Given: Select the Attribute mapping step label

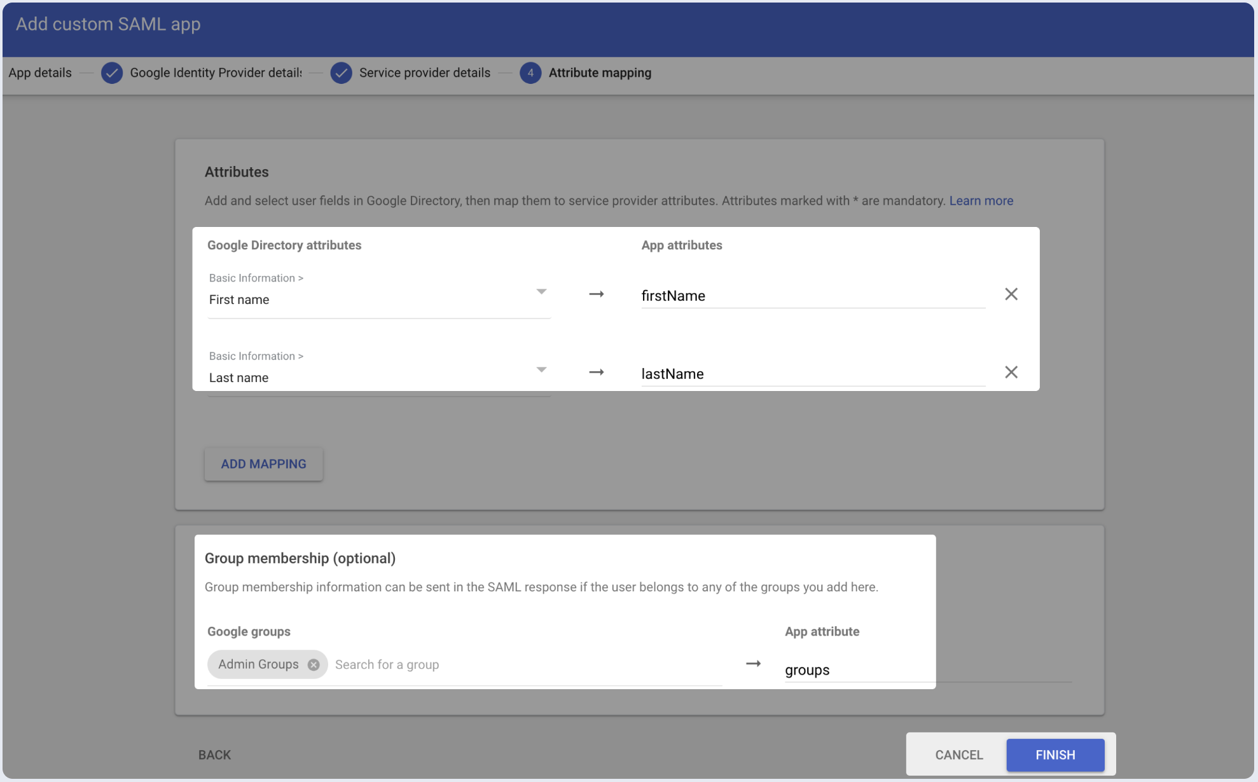Looking at the screenshot, I should pos(600,73).
